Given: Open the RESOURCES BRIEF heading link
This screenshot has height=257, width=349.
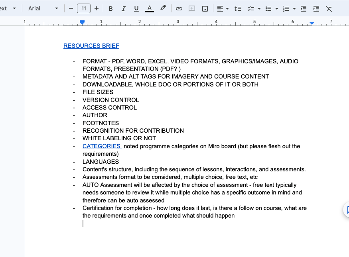Looking at the screenshot, I should coord(91,46).
